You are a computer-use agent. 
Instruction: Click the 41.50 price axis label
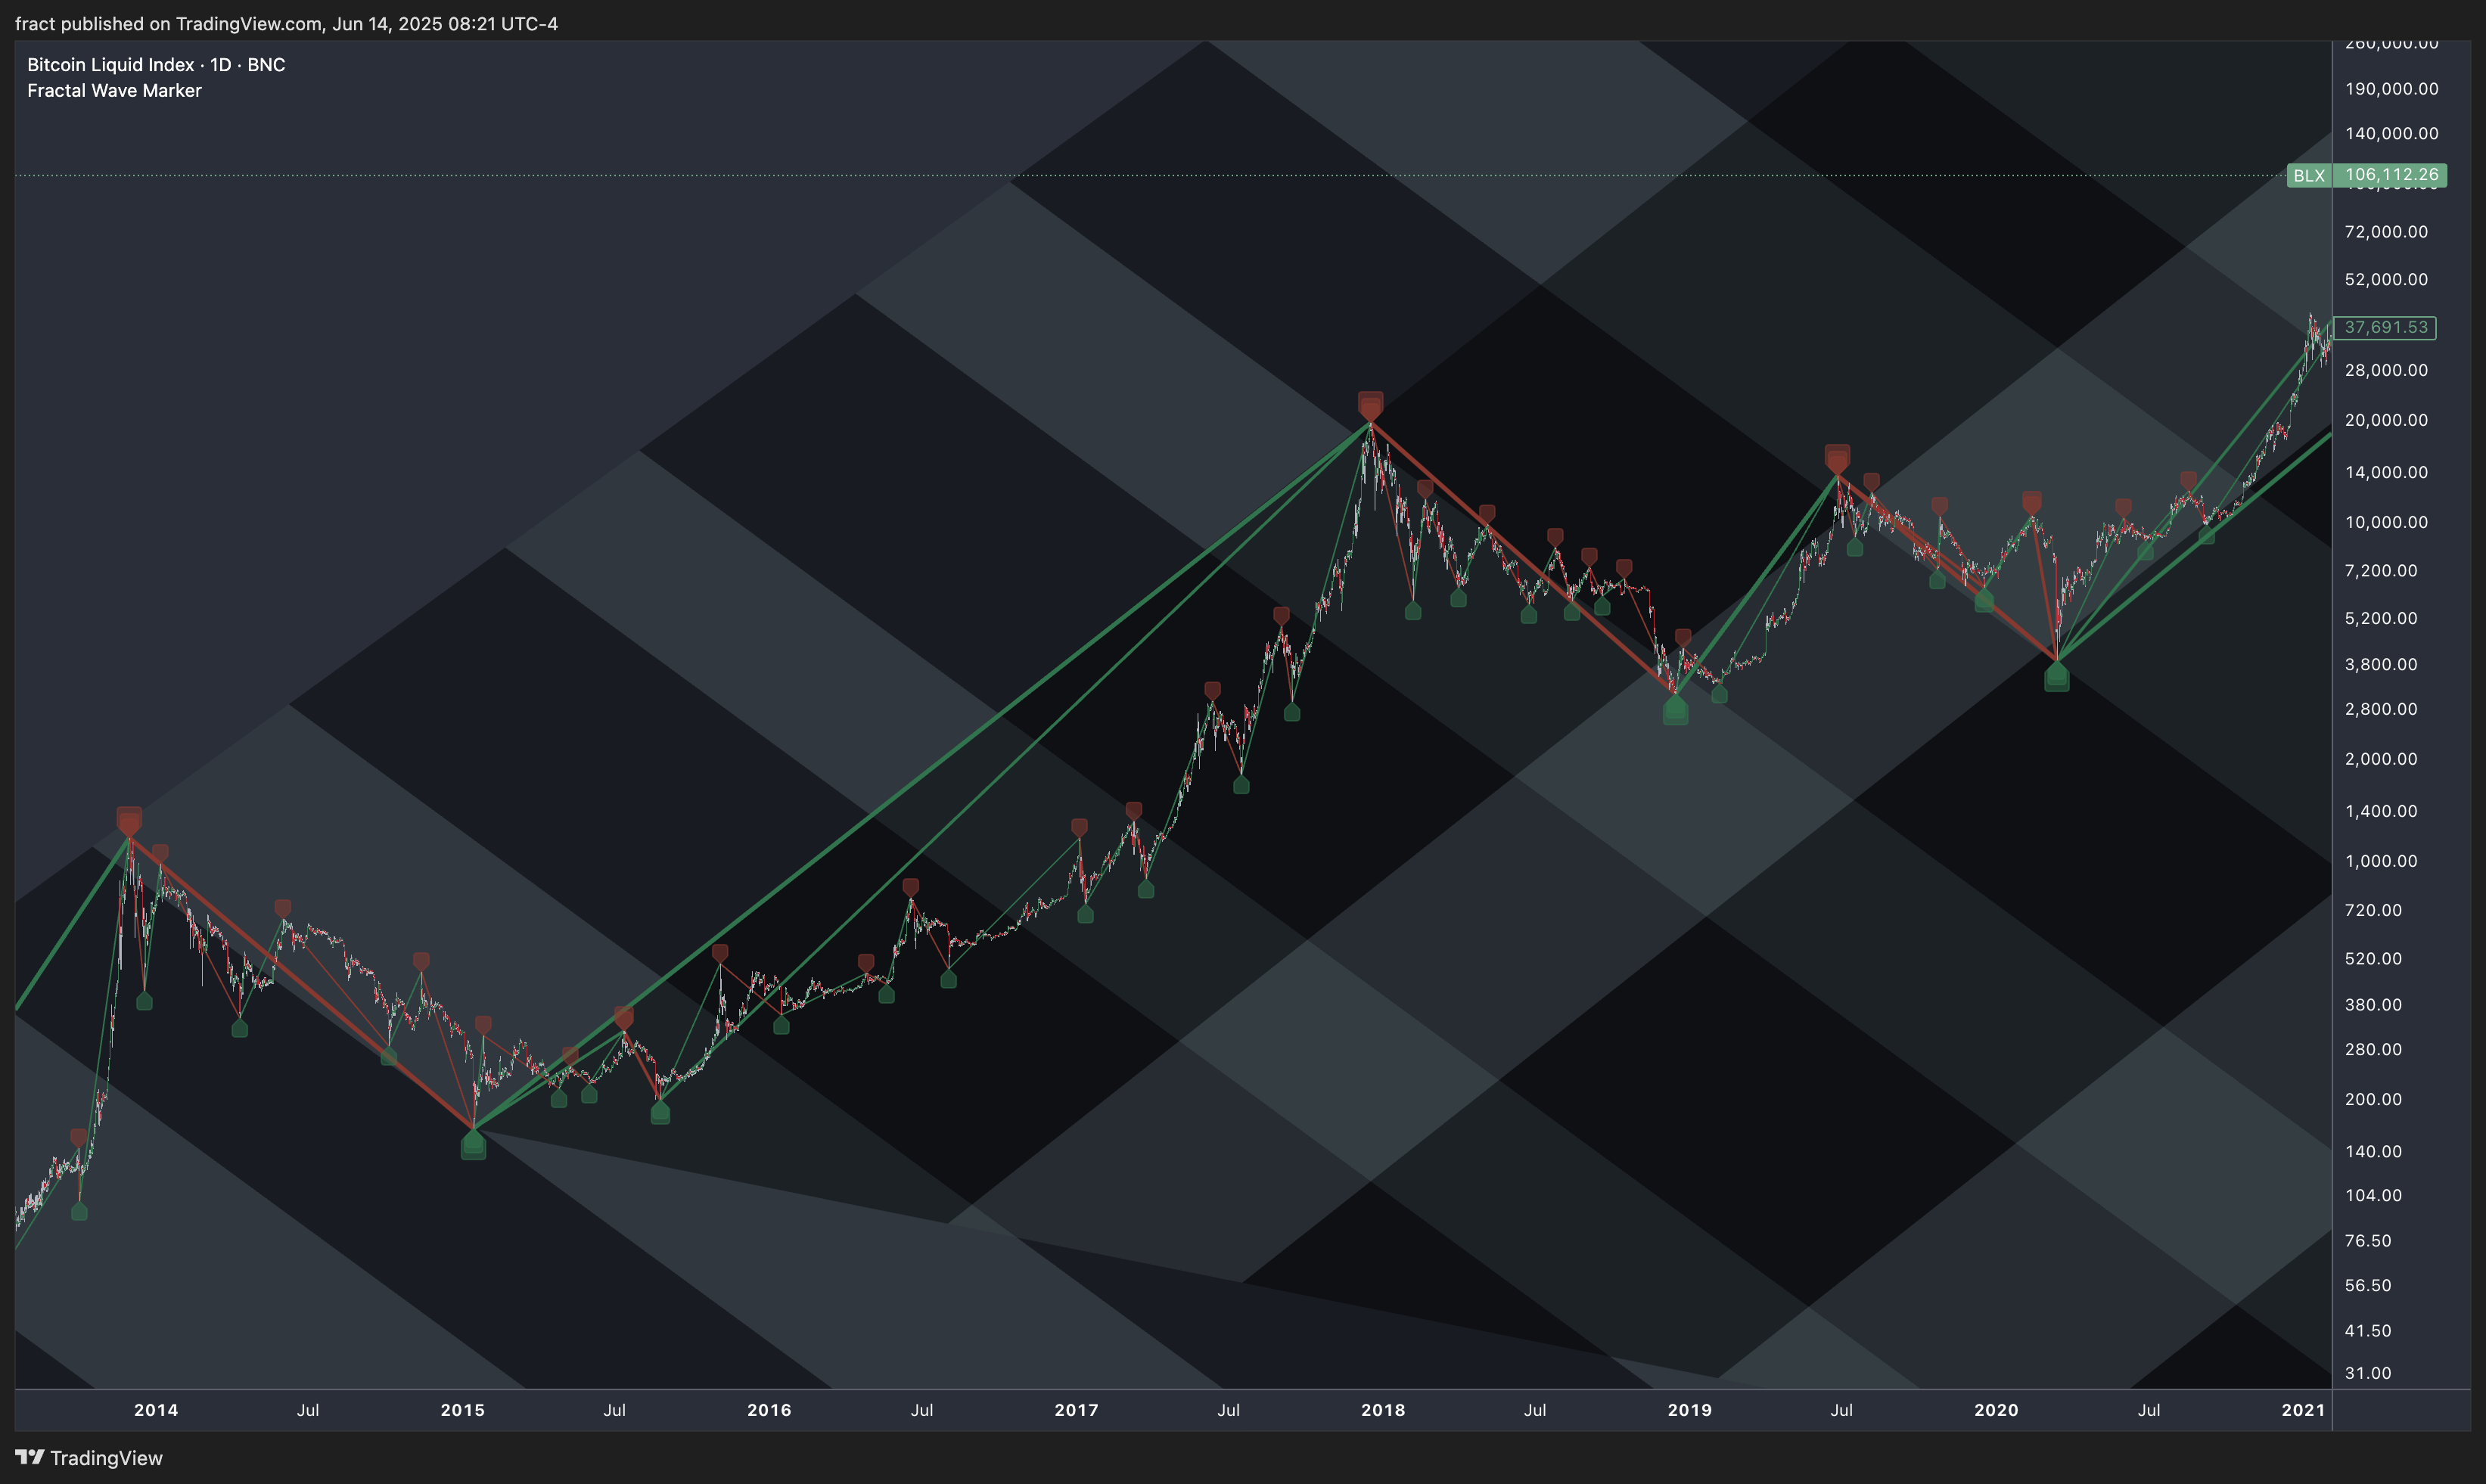(2368, 1330)
